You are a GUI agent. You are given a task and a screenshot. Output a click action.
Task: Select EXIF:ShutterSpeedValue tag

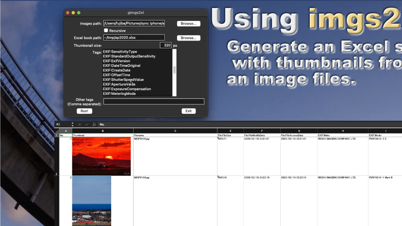coord(123,80)
